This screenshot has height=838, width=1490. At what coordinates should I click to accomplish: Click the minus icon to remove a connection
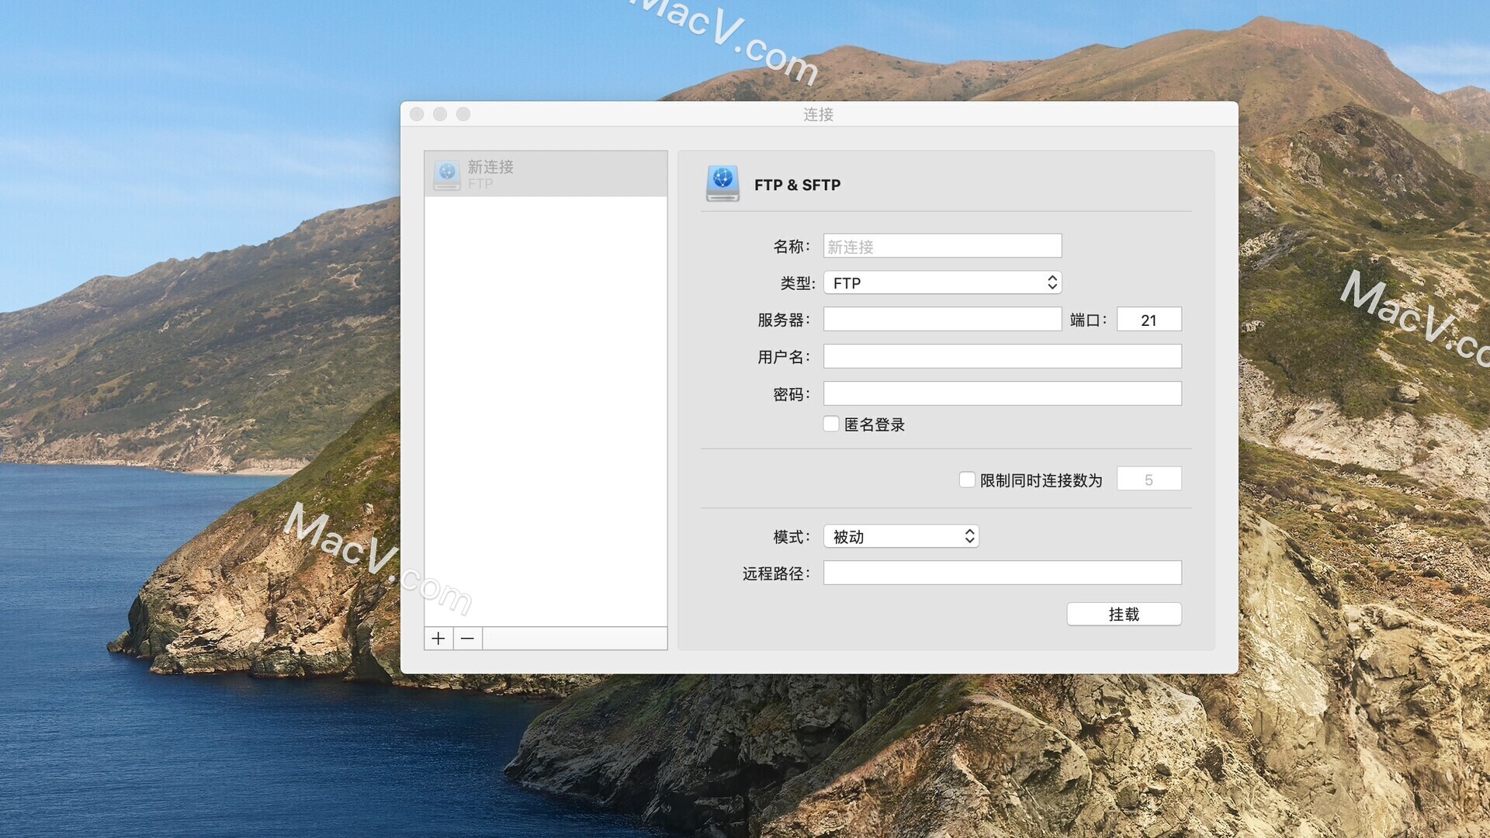coord(466,638)
